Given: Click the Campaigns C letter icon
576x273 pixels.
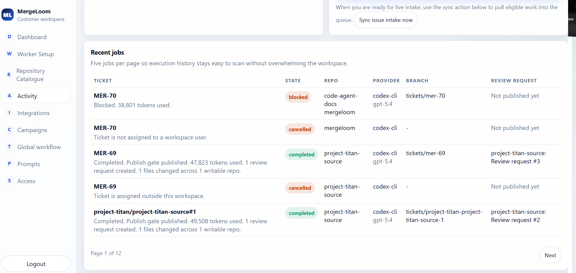Looking at the screenshot, I should coord(9,130).
